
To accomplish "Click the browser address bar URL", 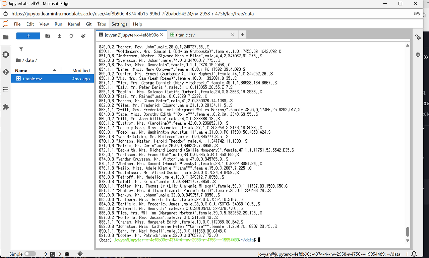I will click(132, 14).
